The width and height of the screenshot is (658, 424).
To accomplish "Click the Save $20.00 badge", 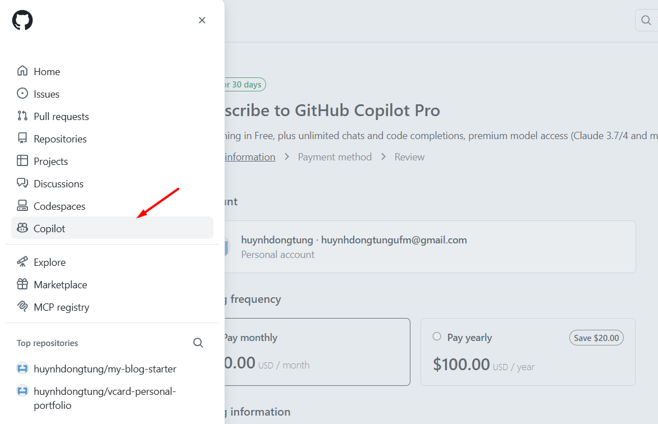I will point(596,337).
